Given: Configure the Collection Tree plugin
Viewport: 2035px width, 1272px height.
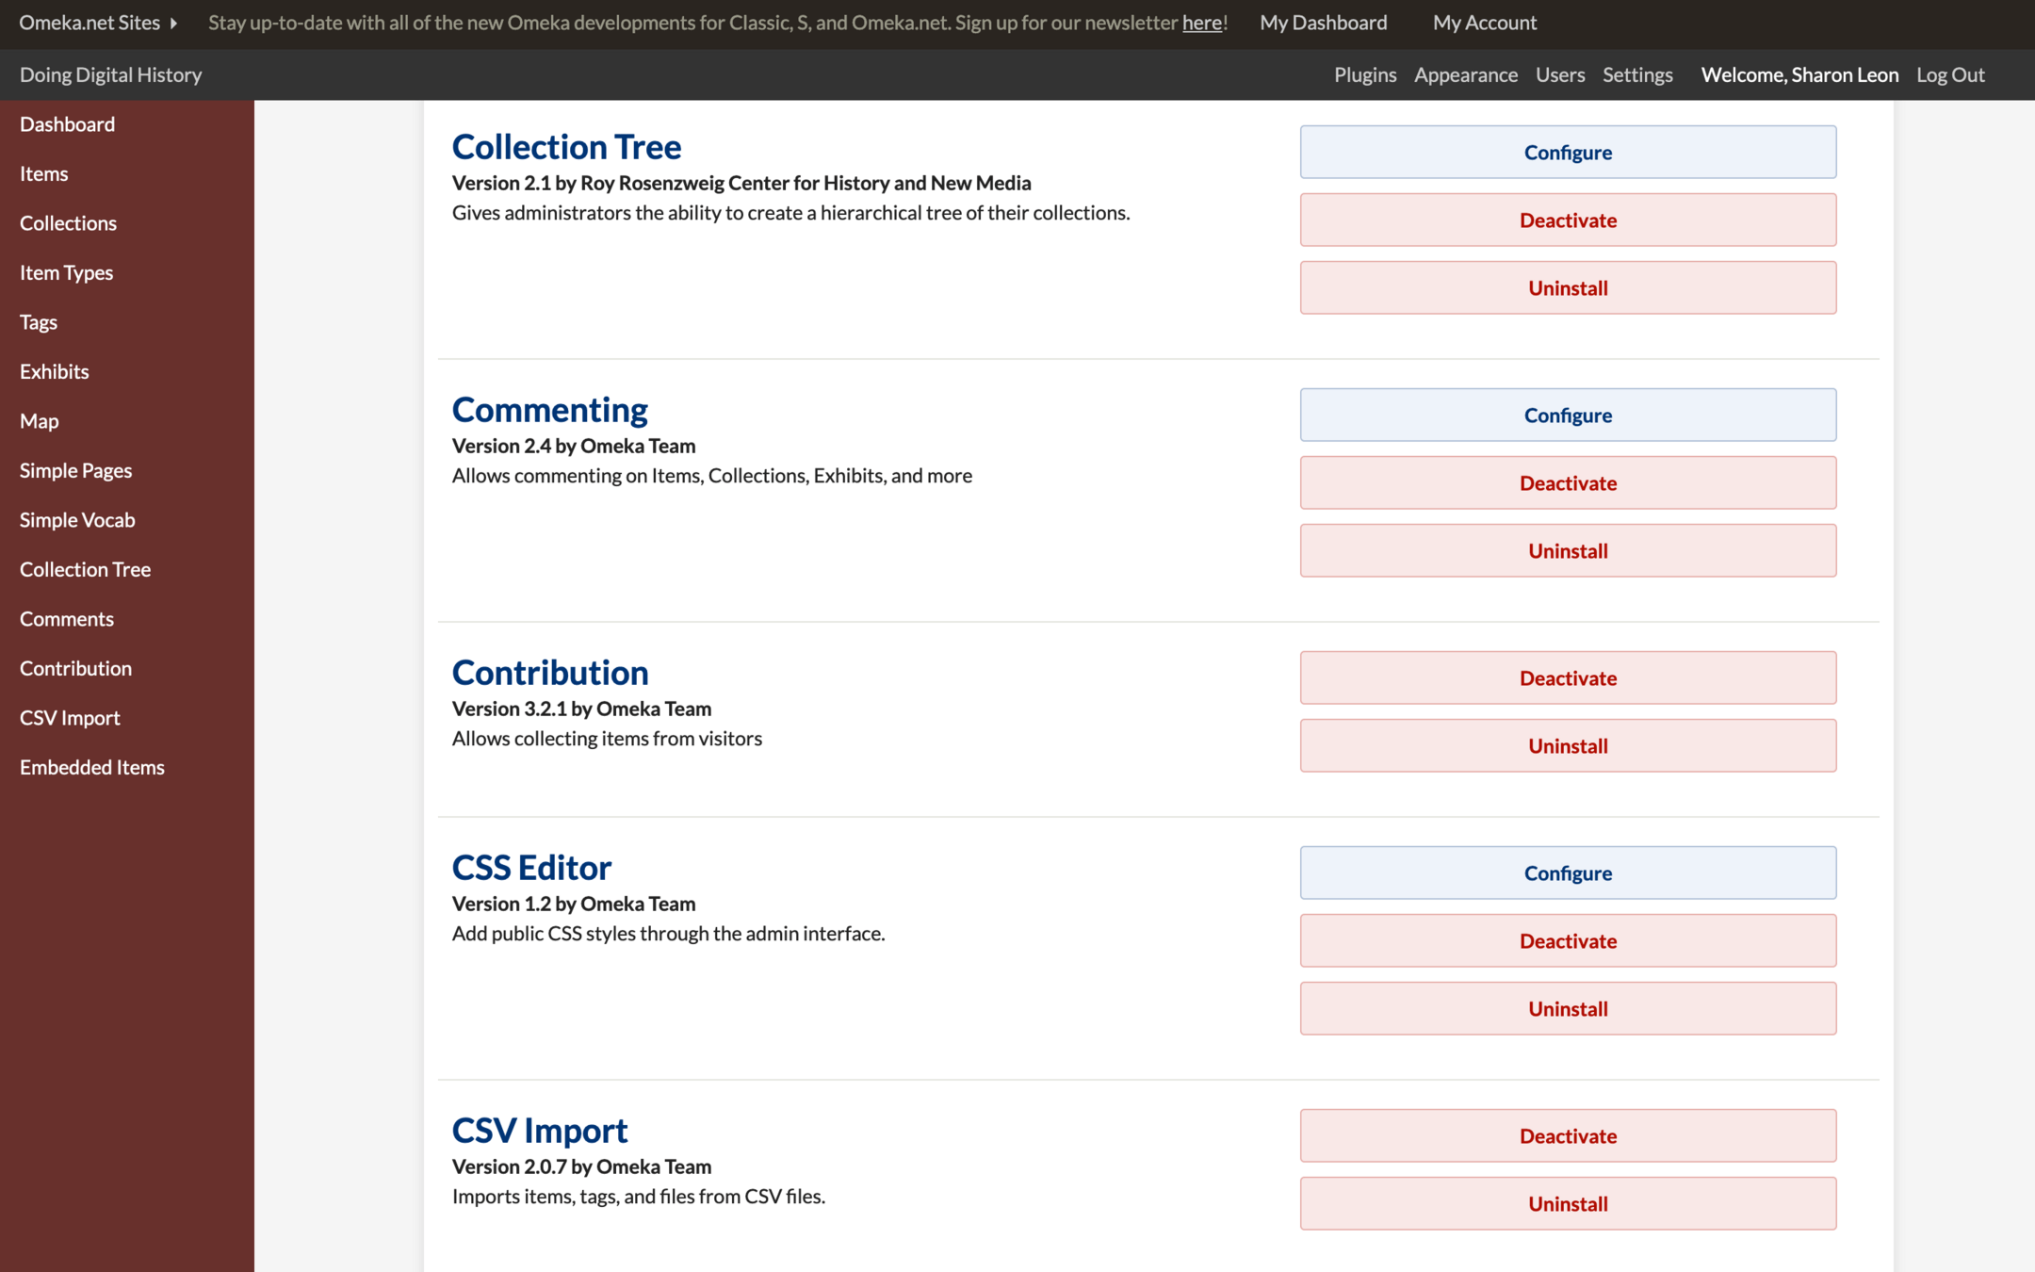Looking at the screenshot, I should [x=1567, y=152].
